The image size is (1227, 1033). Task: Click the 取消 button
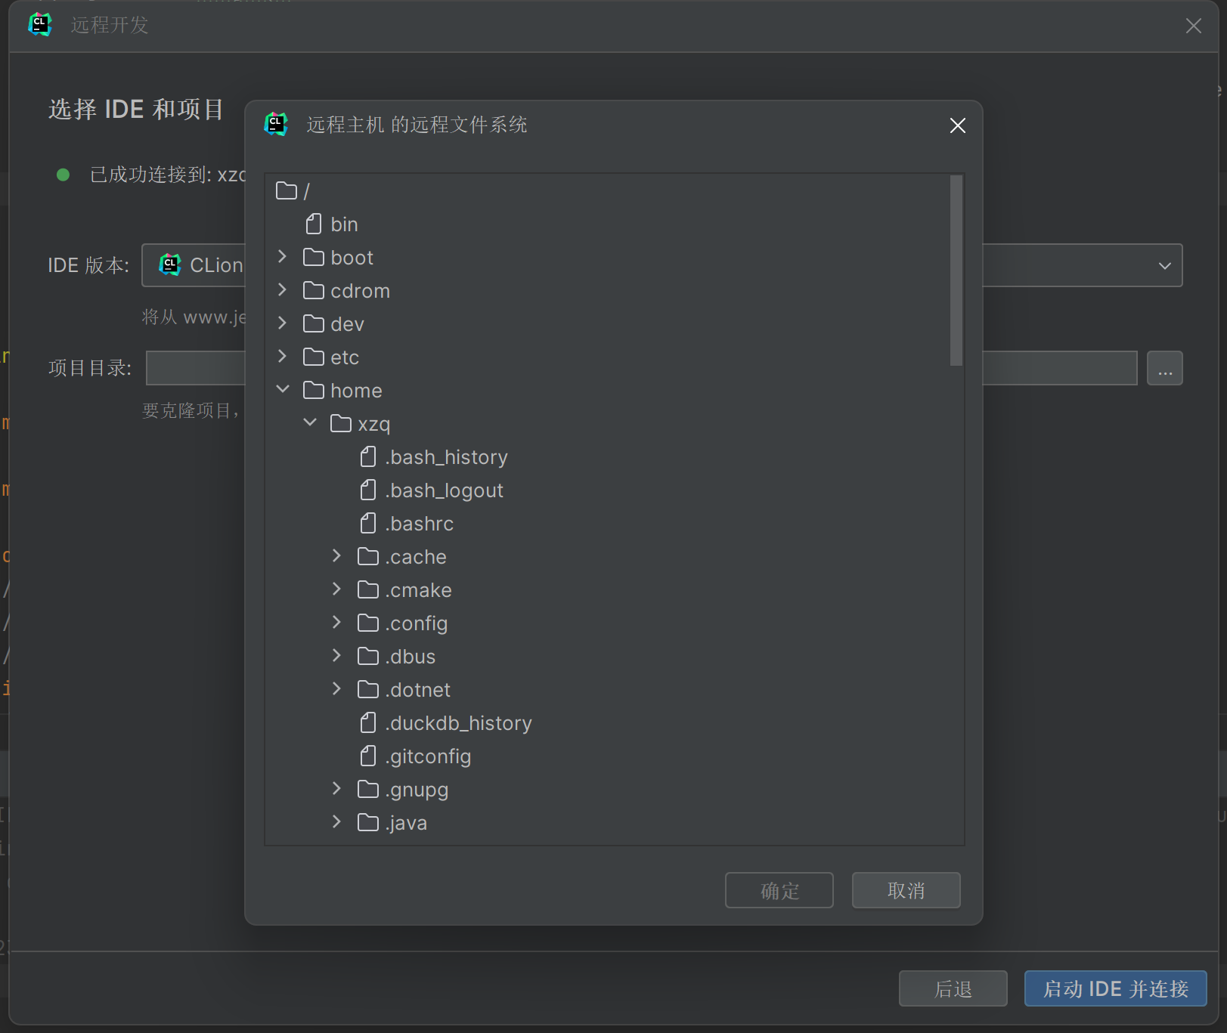906,890
